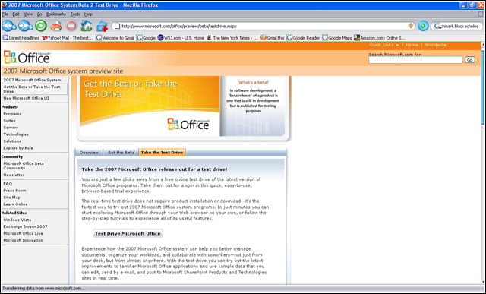Screen dimensions: 486x294
Task: Open Microsoft Office Beta Community link
Action: point(24,166)
